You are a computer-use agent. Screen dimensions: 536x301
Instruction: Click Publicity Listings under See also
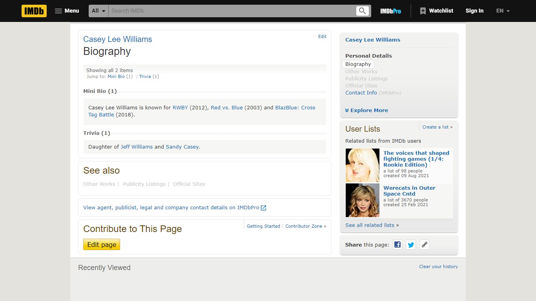tap(144, 184)
